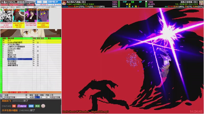The height and width of the screenshot is (114, 204).
Task: Click the star icon in 涛涛涛涛歌 row
Action: pos(38,63)
